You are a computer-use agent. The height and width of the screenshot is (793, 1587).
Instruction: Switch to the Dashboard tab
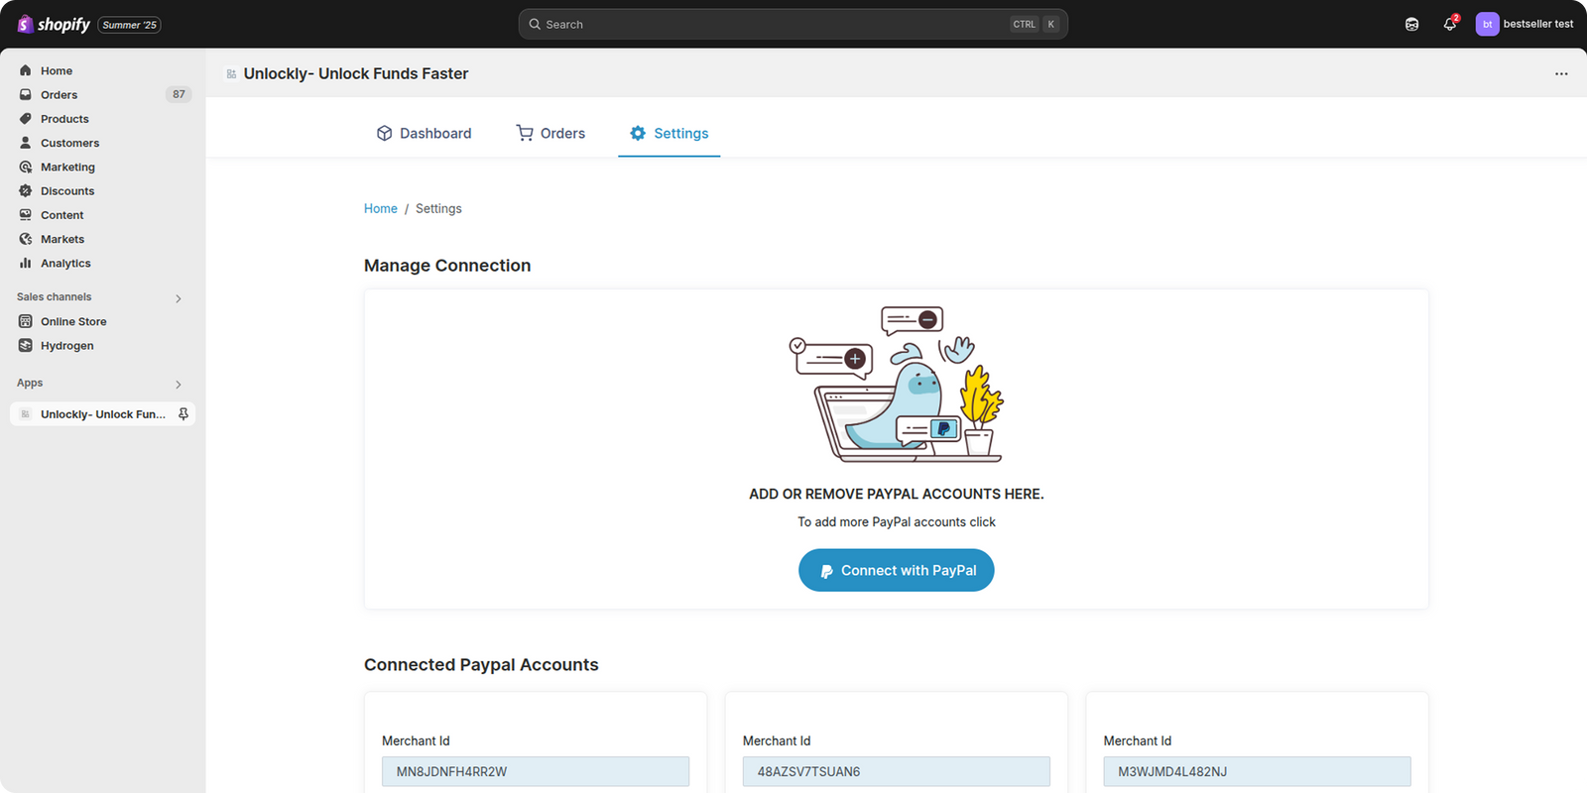pos(424,134)
